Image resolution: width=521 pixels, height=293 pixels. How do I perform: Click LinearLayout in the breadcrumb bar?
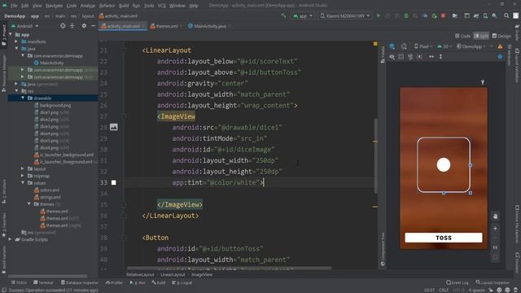(x=173, y=275)
